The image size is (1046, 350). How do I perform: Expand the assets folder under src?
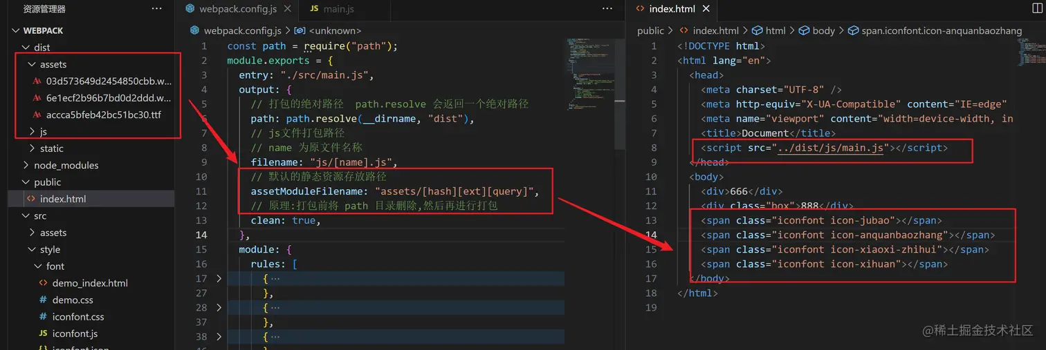(x=31, y=233)
